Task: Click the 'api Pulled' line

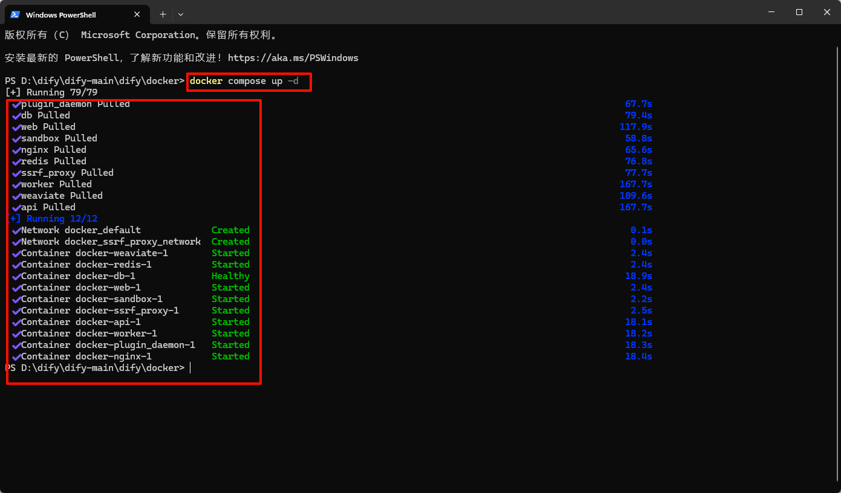Action: pos(48,207)
